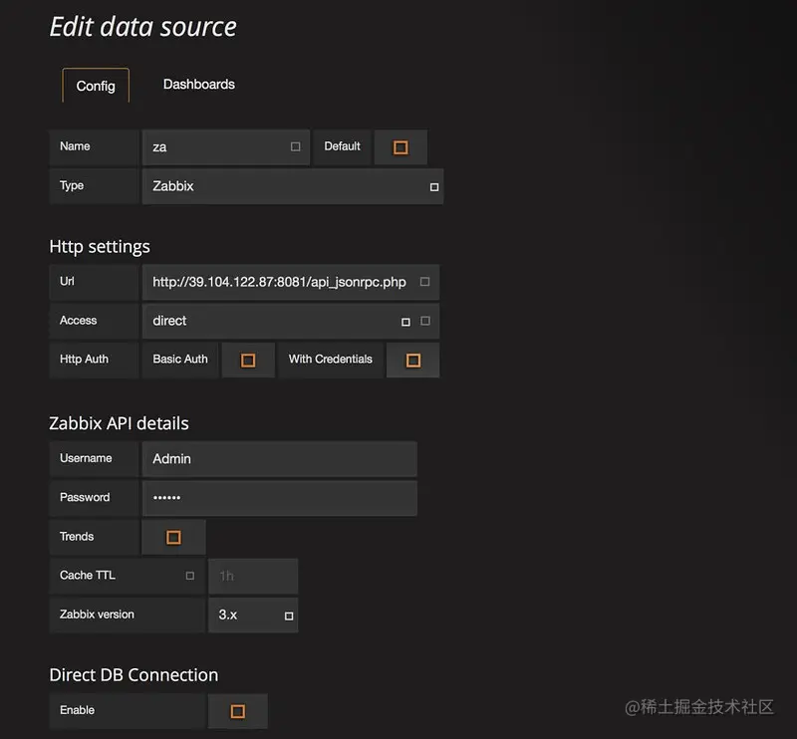This screenshot has width=797, height=739.
Task: Enable the Direct DB Connection checkbox
Action: (x=238, y=711)
